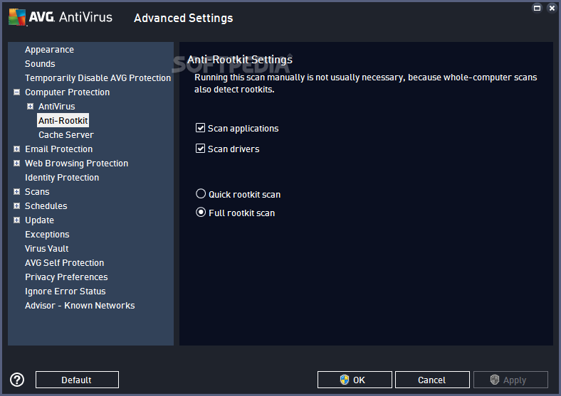Select the Anti-Rootkit tree item
Screen dimensions: 561x396
(x=63, y=120)
